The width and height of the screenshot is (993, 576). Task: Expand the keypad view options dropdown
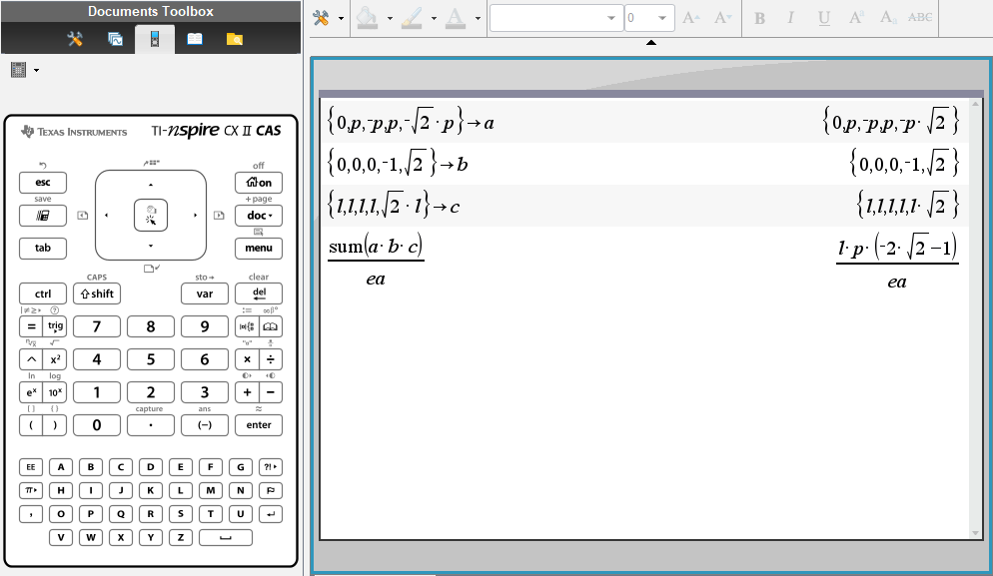click(25, 70)
